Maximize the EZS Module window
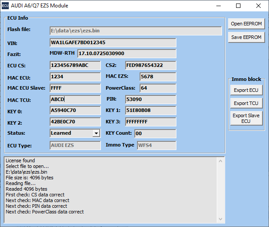Viewport: 269px width, 227px height. (238, 6)
